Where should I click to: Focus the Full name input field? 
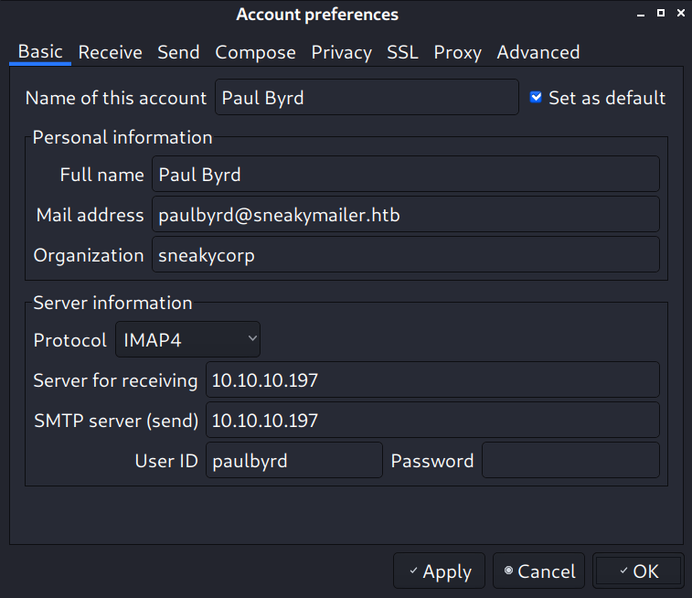click(404, 174)
